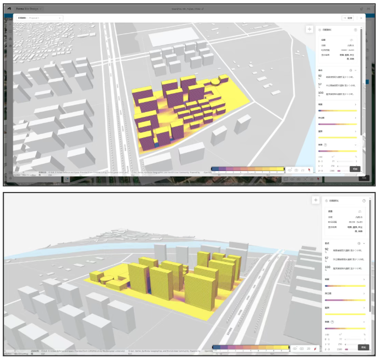Viewport: 379px width, 358px height.
Task: Click the ground gradient bar in bottom panel
Action: tap(345, 286)
